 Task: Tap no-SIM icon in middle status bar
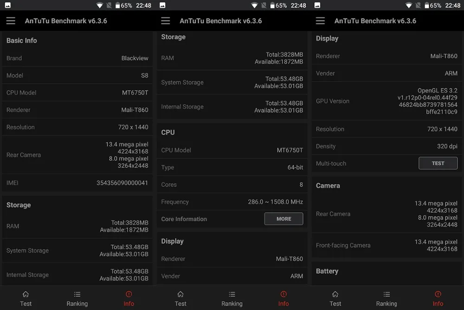[264, 5]
